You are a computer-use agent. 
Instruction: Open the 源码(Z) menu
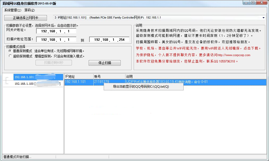coord(29,10)
